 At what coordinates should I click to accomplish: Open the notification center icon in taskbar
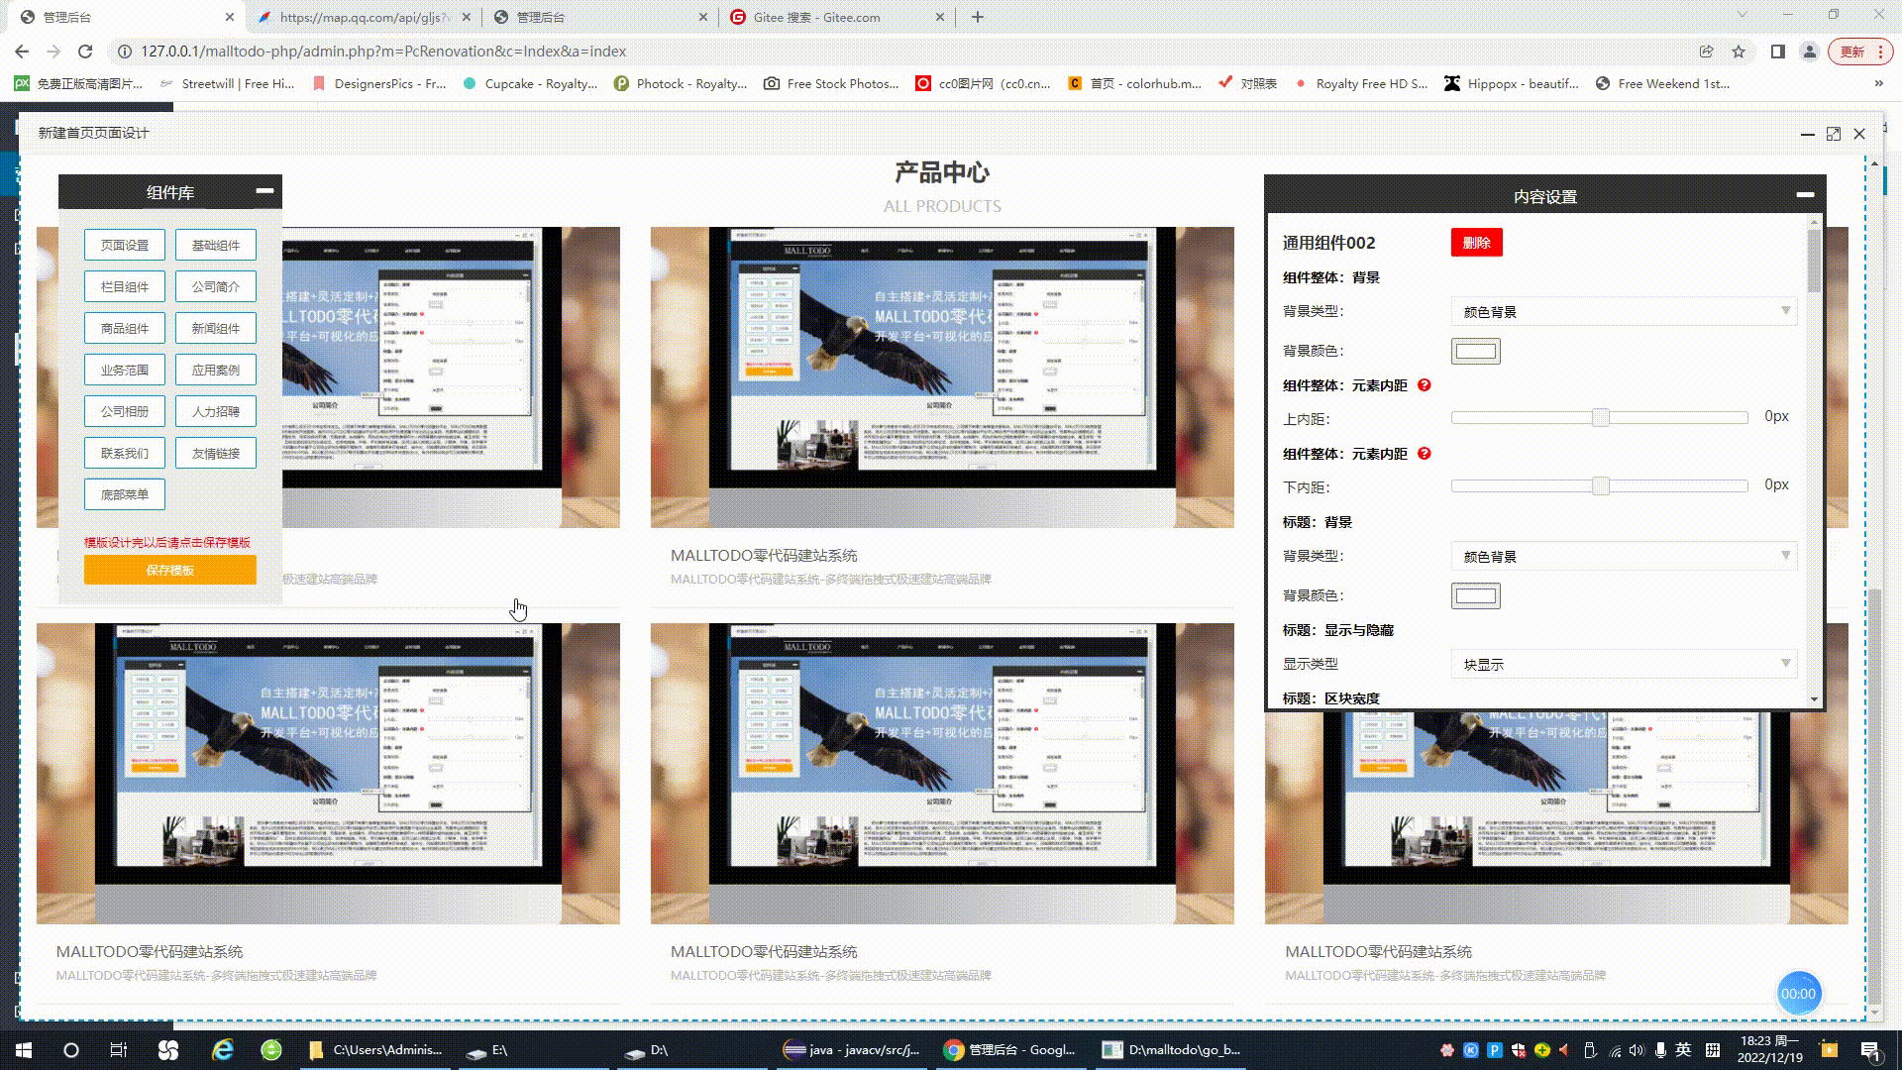1870,1050
